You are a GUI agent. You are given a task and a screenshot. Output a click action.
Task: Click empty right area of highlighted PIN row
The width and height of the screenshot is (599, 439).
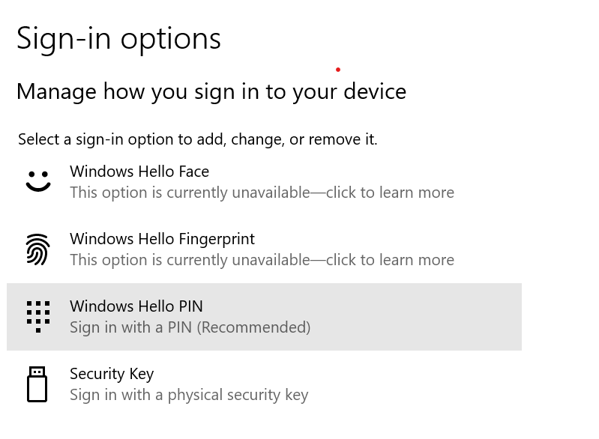pyautogui.click(x=435, y=317)
